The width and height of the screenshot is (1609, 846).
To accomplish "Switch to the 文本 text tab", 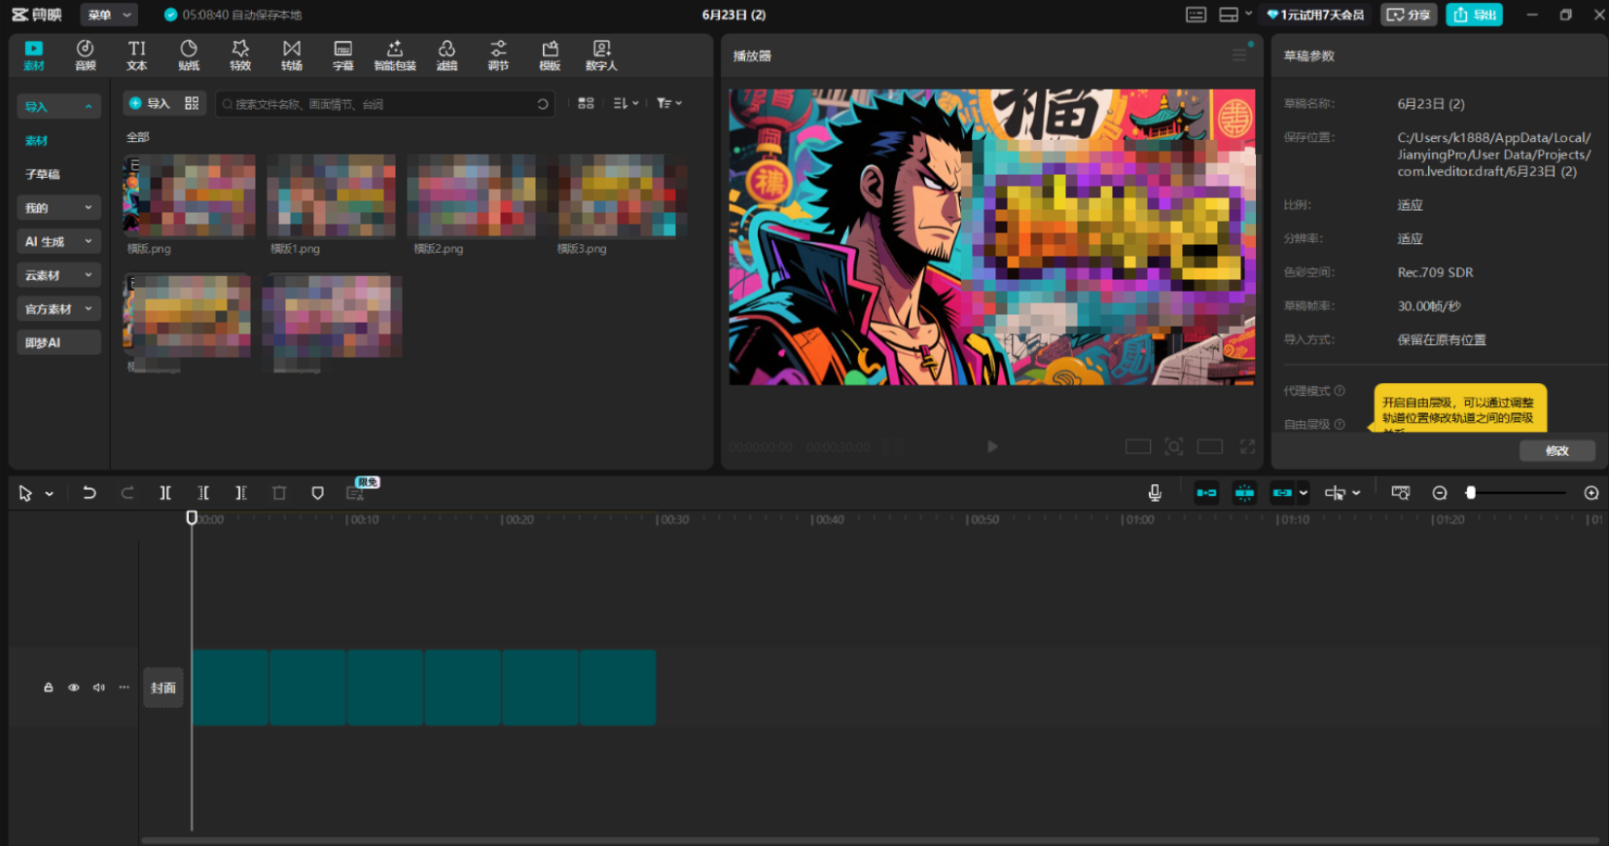I will 137,55.
